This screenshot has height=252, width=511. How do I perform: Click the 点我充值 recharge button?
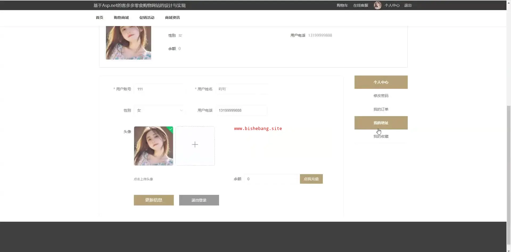tap(311, 179)
